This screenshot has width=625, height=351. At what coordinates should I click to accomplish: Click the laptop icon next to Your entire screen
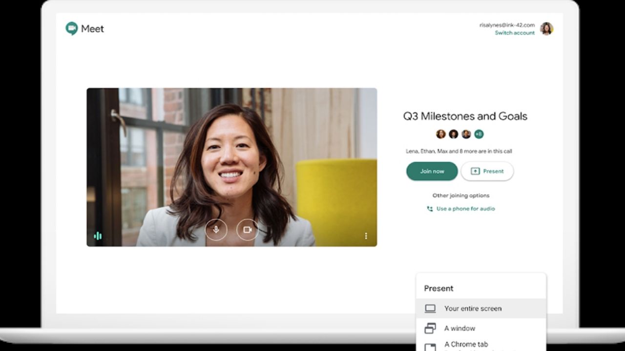tap(430, 308)
